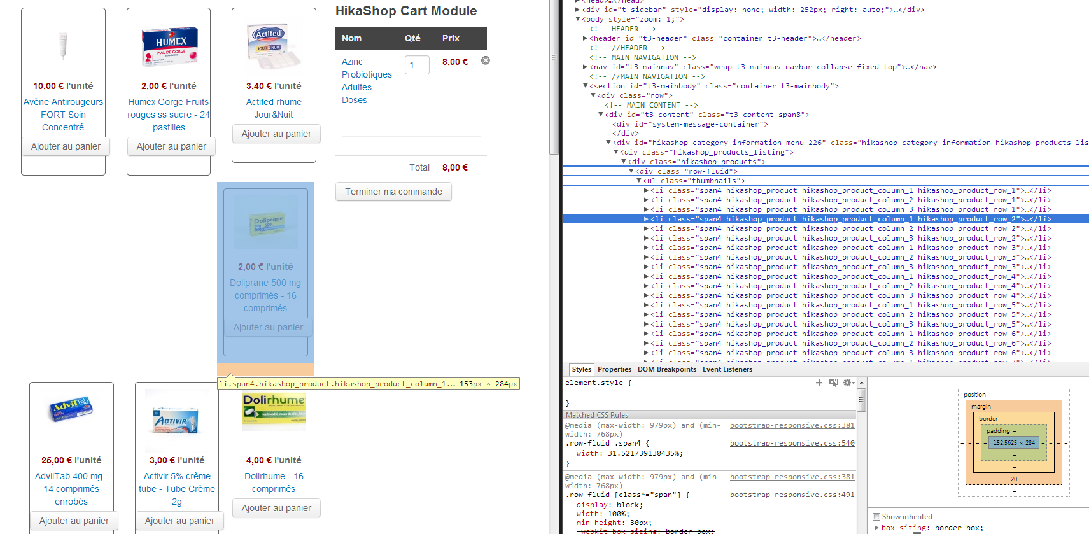1089x534 pixels.
Task: Click the styles pane scroll-up arrow
Action: click(x=861, y=383)
